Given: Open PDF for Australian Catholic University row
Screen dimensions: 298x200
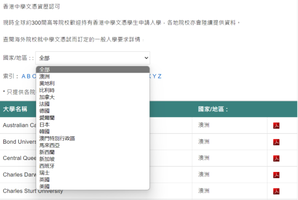Looking at the screenshot, I should 276,125.
